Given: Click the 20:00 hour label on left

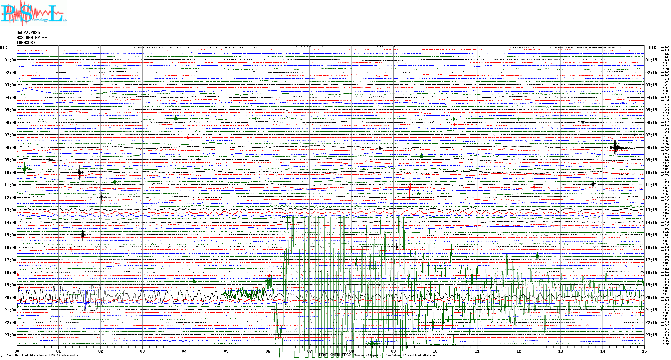Looking at the screenshot, I should (10, 298).
